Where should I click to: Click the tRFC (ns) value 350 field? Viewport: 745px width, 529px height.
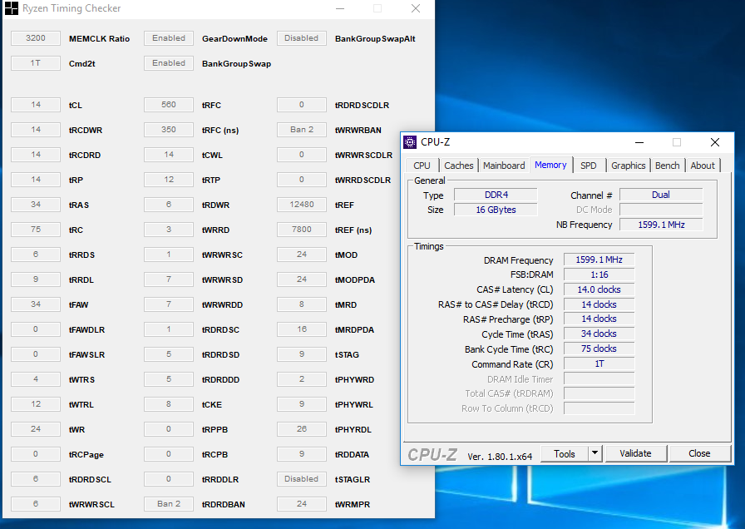pos(169,129)
